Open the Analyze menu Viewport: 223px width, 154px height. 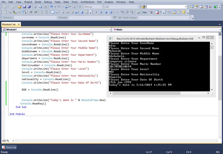(109, 2)
